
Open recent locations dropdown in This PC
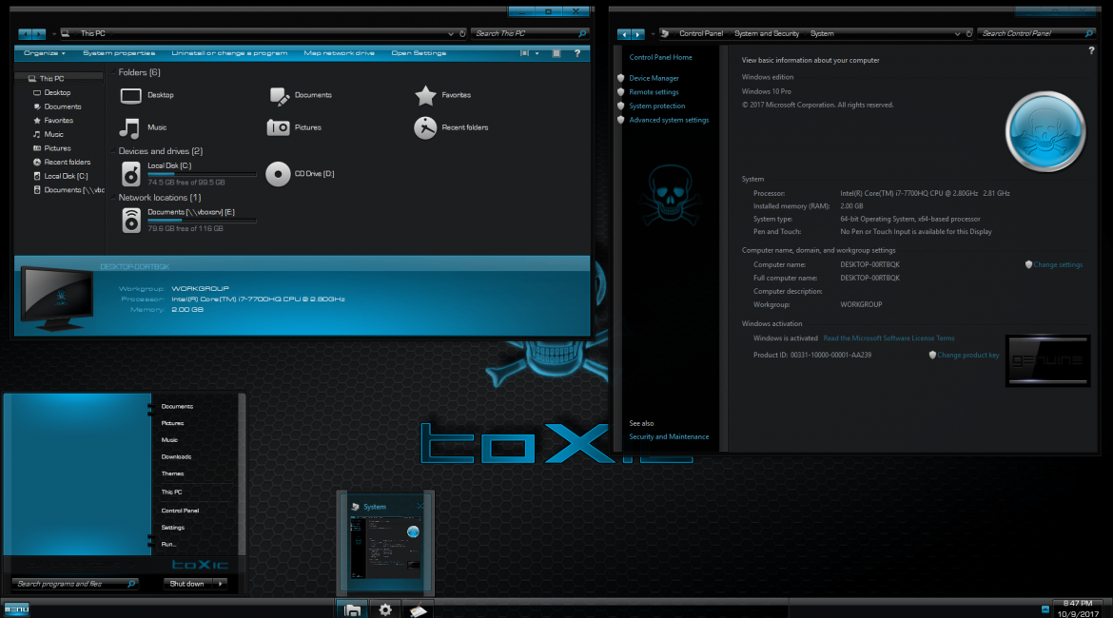53,34
